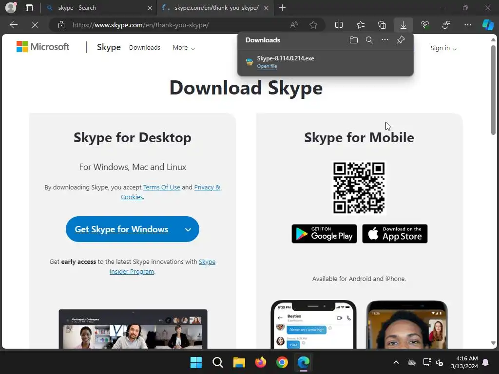Click the address bar URL
Viewport: 499px width, 374px height.
click(141, 25)
